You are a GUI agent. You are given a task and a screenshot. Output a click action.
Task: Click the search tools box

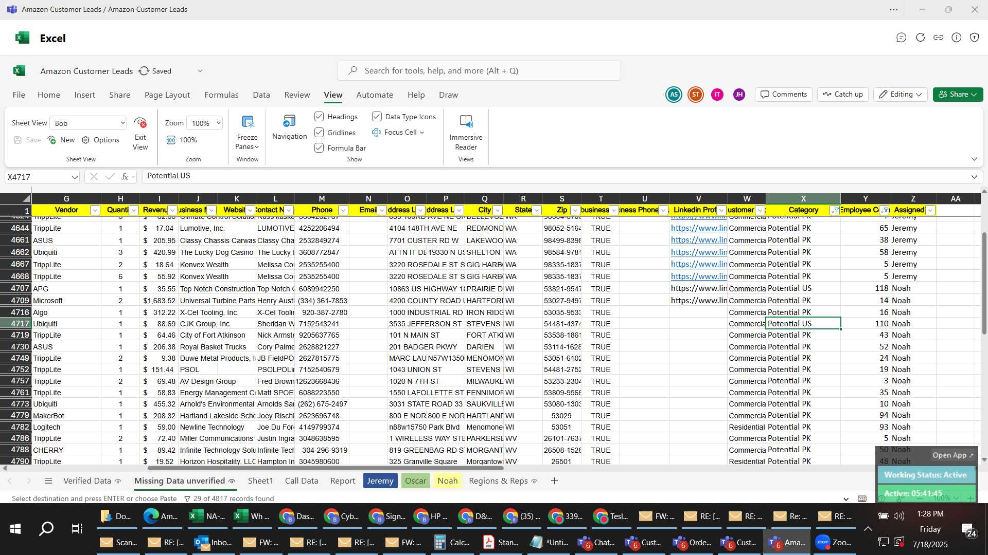point(479,70)
